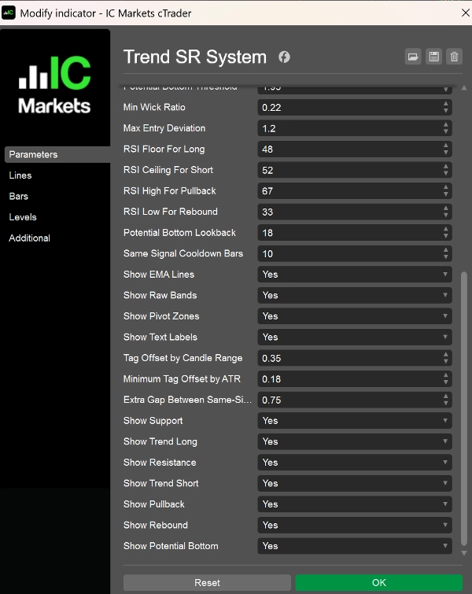Switch to the Lines tab
472x594 pixels.
click(20, 175)
